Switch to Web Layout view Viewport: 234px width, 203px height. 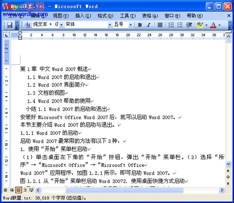[x=12, y=190]
